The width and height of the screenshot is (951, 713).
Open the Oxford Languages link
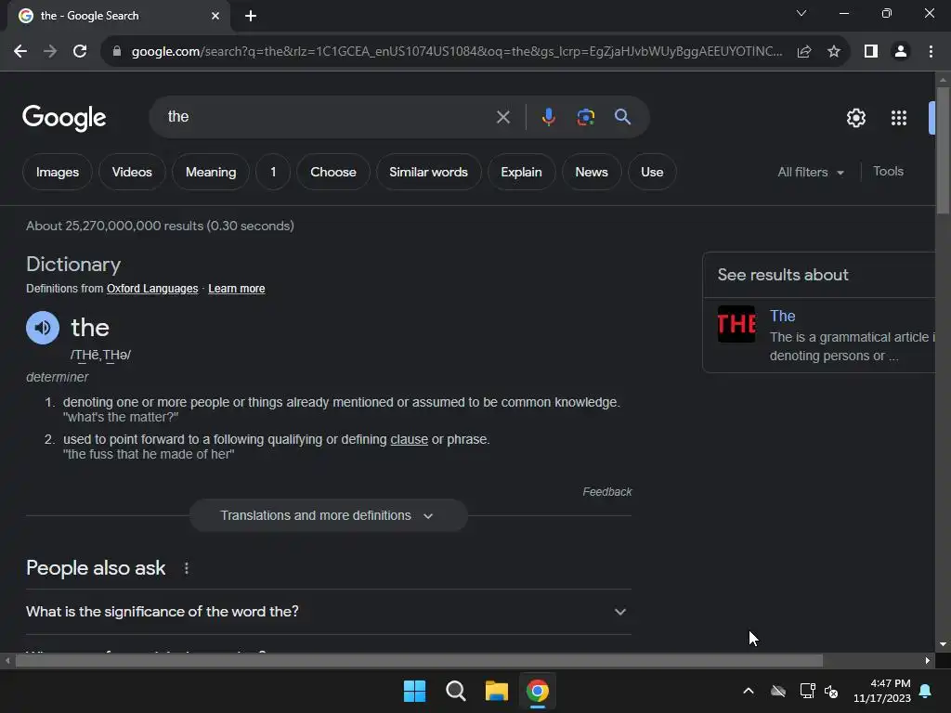click(x=152, y=289)
